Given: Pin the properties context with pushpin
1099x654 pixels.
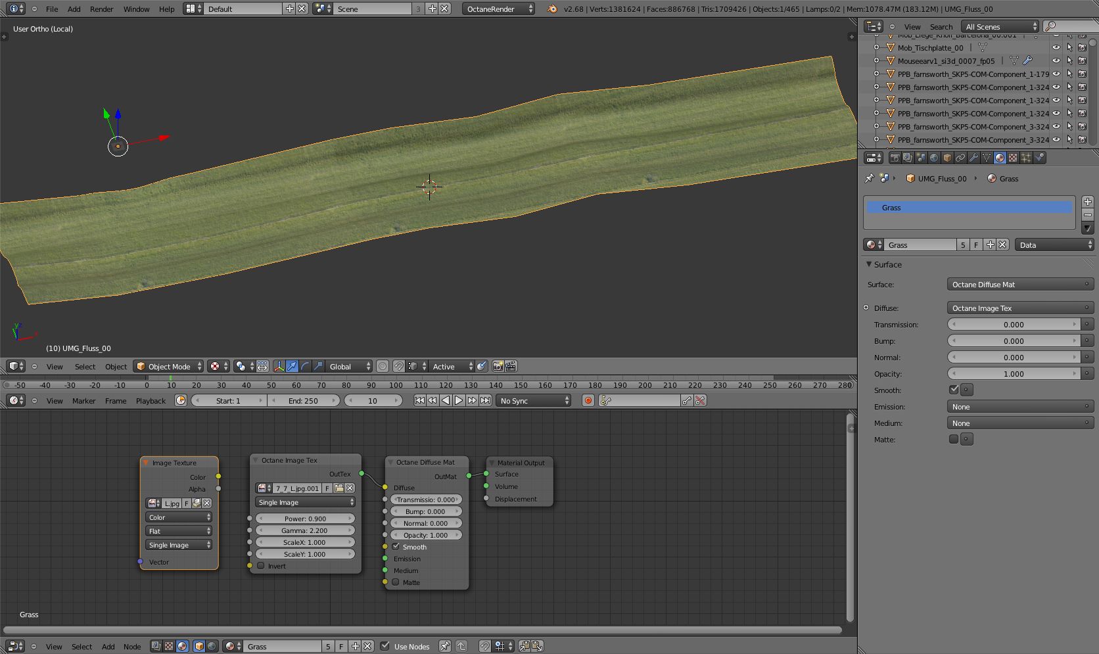Looking at the screenshot, I should tap(869, 178).
